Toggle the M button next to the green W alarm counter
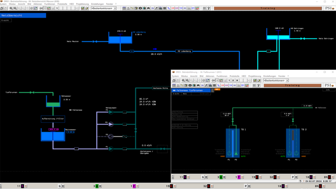Screen dimensions: 336x189 click(x=100, y=186)
